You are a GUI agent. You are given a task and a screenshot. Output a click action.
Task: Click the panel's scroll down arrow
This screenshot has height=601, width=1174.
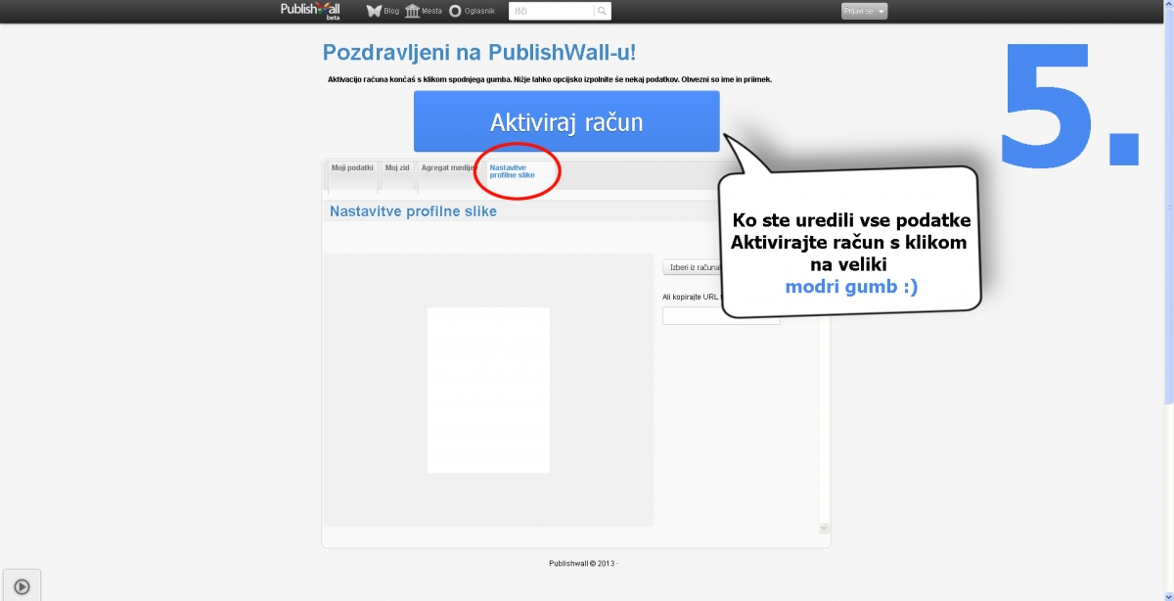[824, 528]
